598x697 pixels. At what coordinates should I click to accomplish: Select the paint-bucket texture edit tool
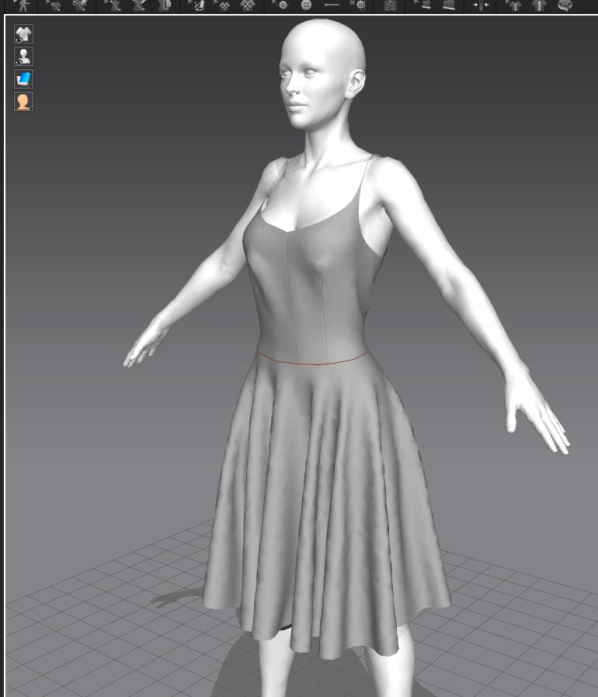click(x=196, y=5)
